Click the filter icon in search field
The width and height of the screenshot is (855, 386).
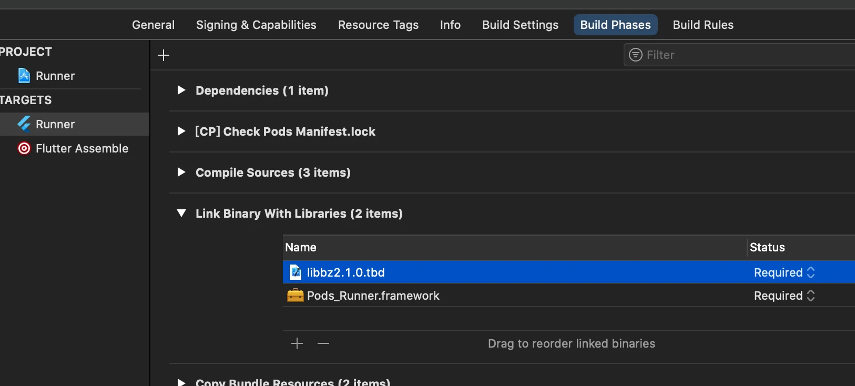pos(636,55)
